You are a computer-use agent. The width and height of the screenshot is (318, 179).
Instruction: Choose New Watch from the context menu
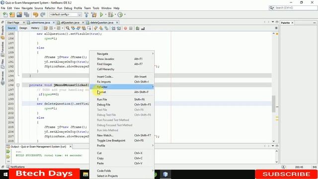pyautogui.click(x=122, y=135)
